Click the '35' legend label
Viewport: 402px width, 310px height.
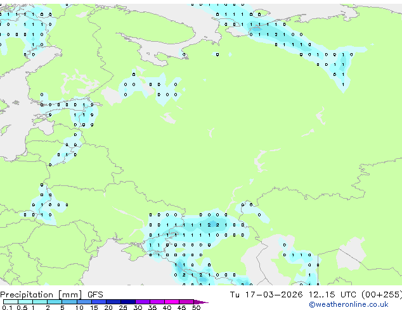click(x=152, y=307)
